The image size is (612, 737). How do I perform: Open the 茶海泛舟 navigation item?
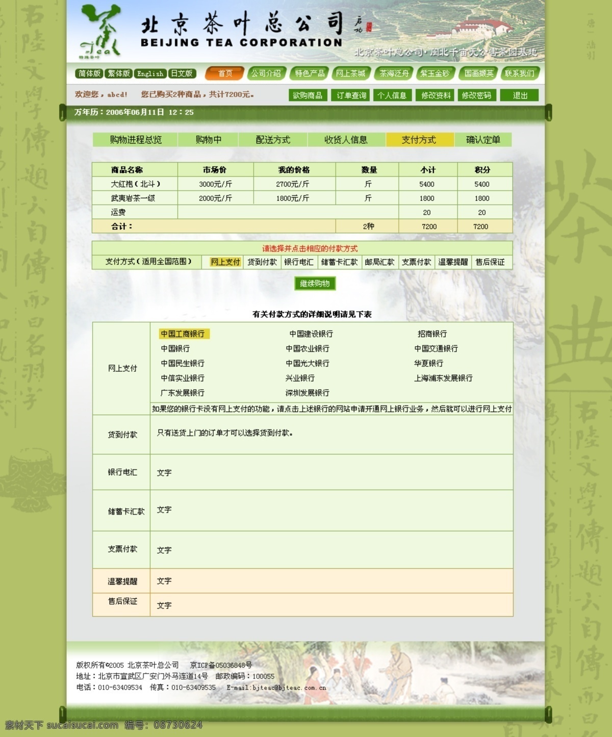394,73
